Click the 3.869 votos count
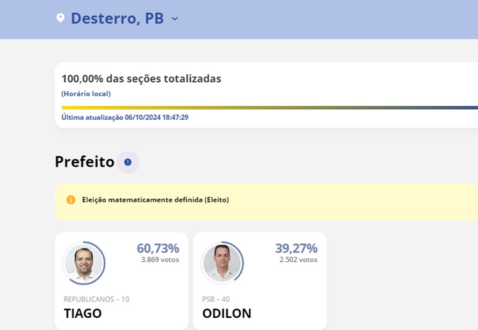This screenshot has width=478, height=330. click(x=160, y=260)
